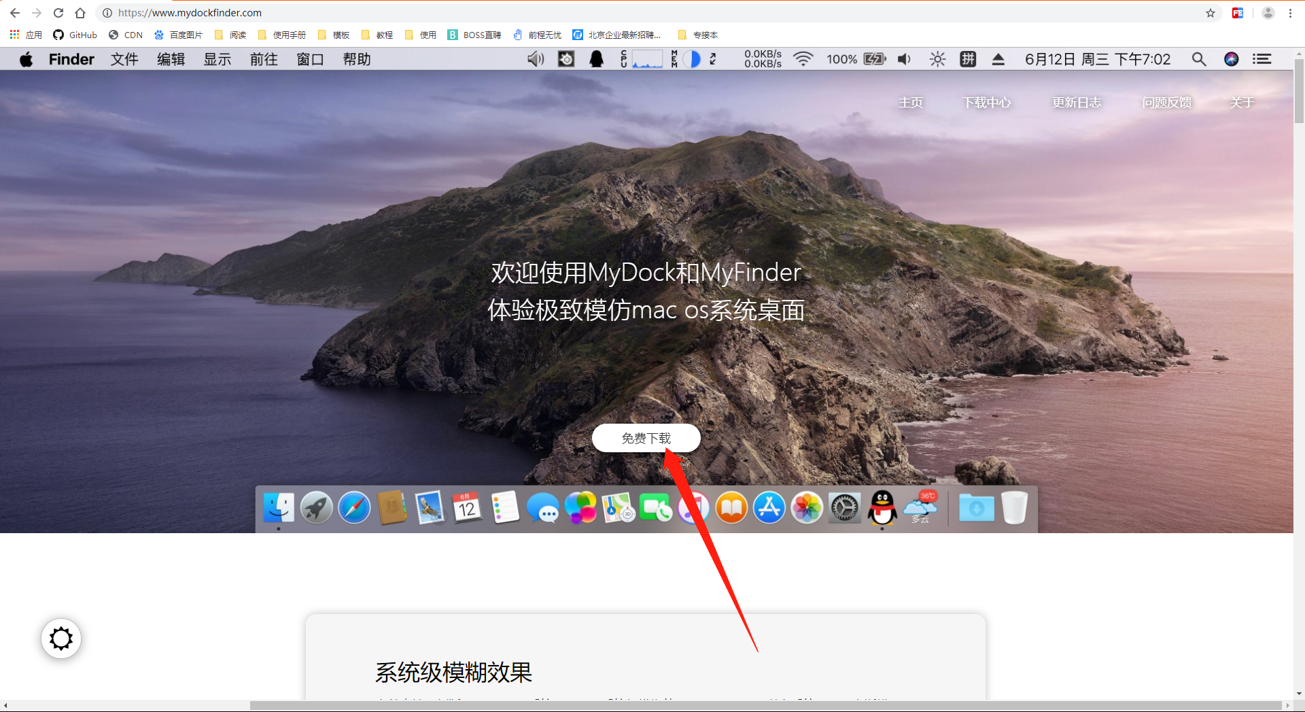Click the Siri icon in menu bar
The width and height of the screenshot is (1305, 712).
pyautogui.click(x=1232, y=59)
